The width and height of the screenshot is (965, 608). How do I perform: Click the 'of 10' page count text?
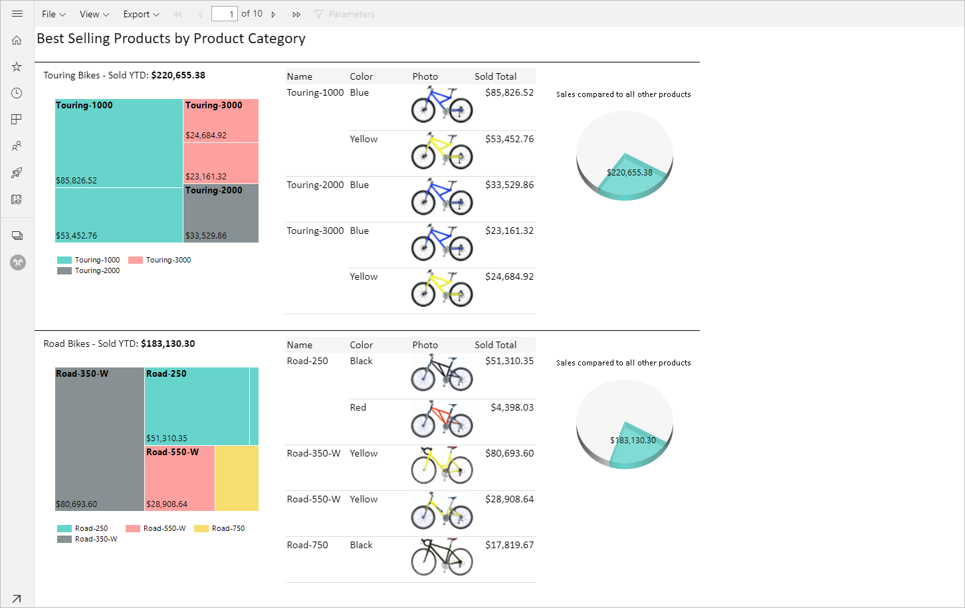pos(252,14)
